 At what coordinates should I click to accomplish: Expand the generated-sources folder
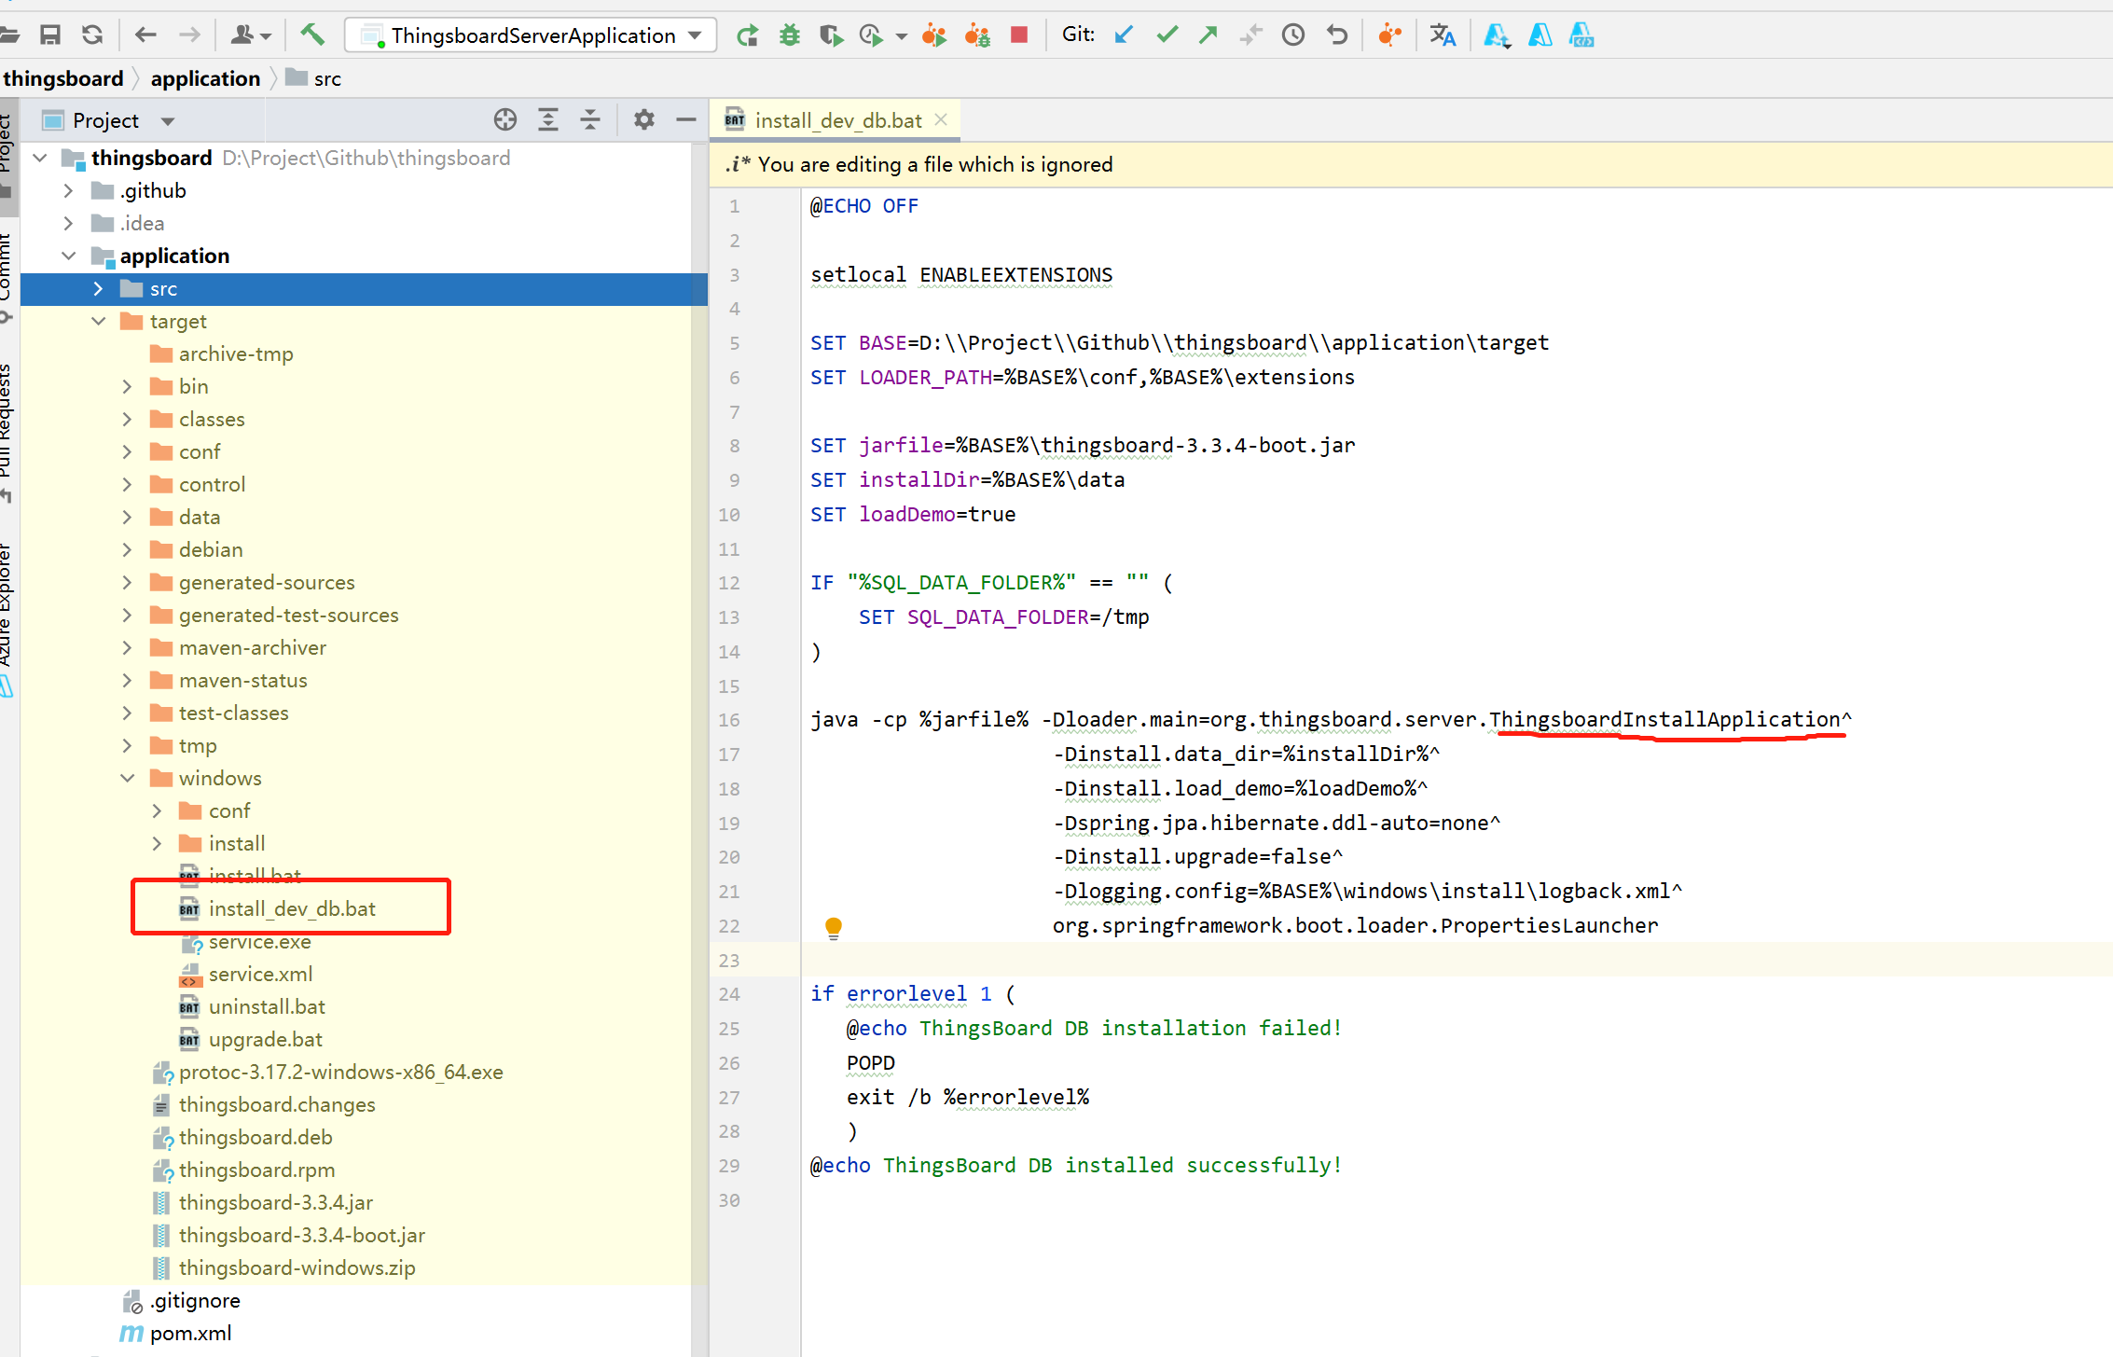128,582
